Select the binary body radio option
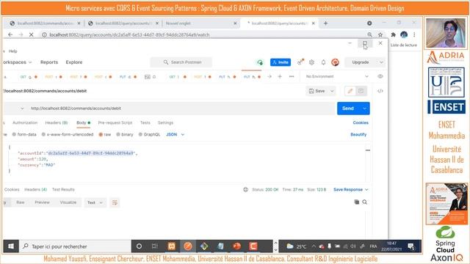 pyautogui.click(x=125, y=134)
